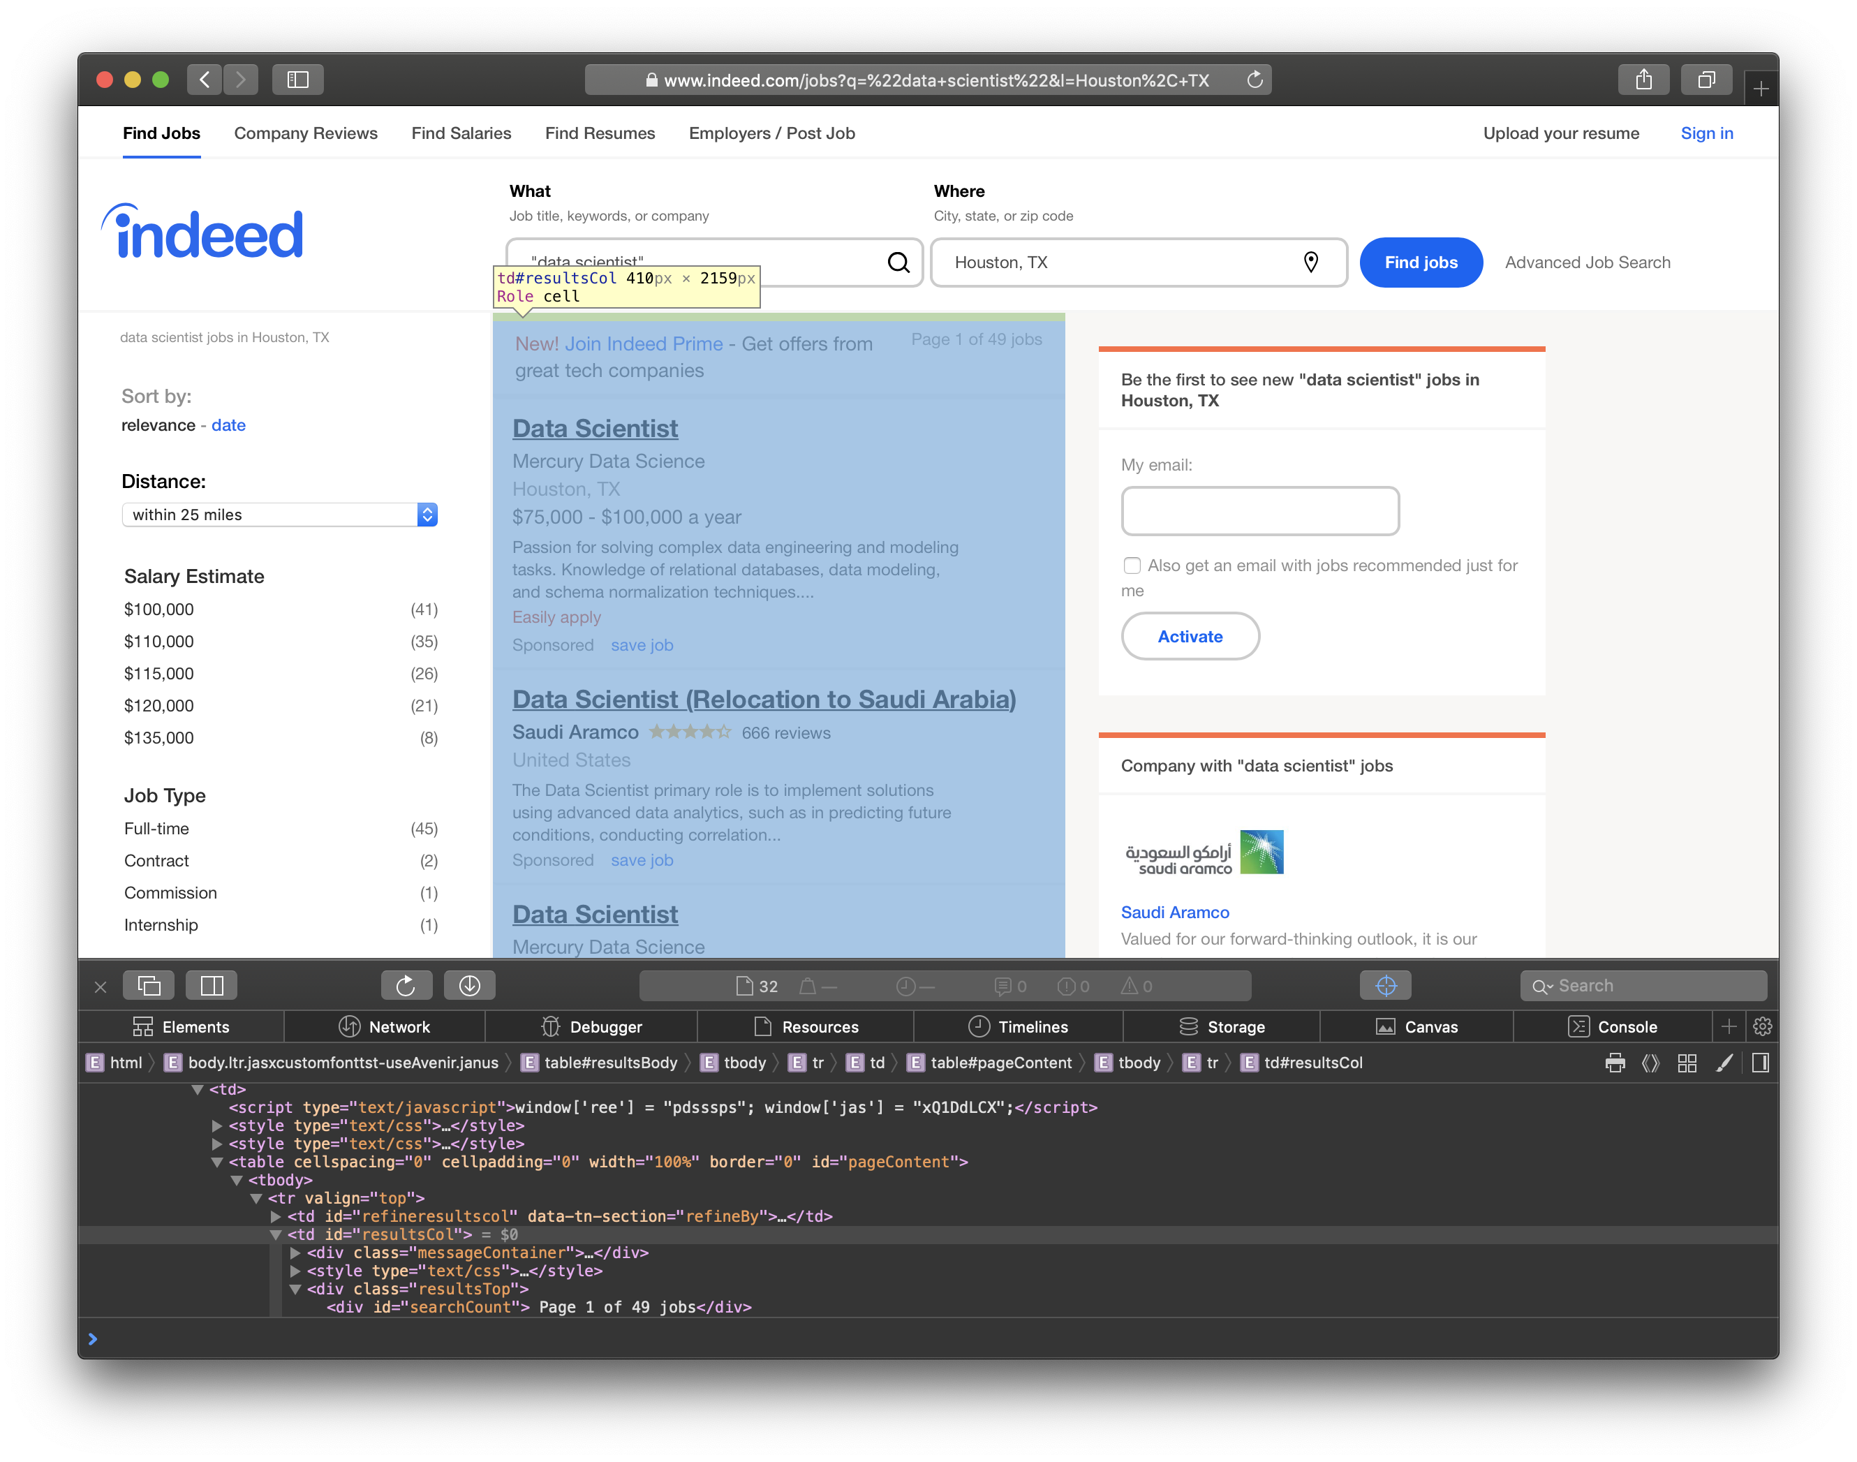1857x1462 pixels.
Task: Expand the refineresultscol td node
Action: click(276, 1216)
